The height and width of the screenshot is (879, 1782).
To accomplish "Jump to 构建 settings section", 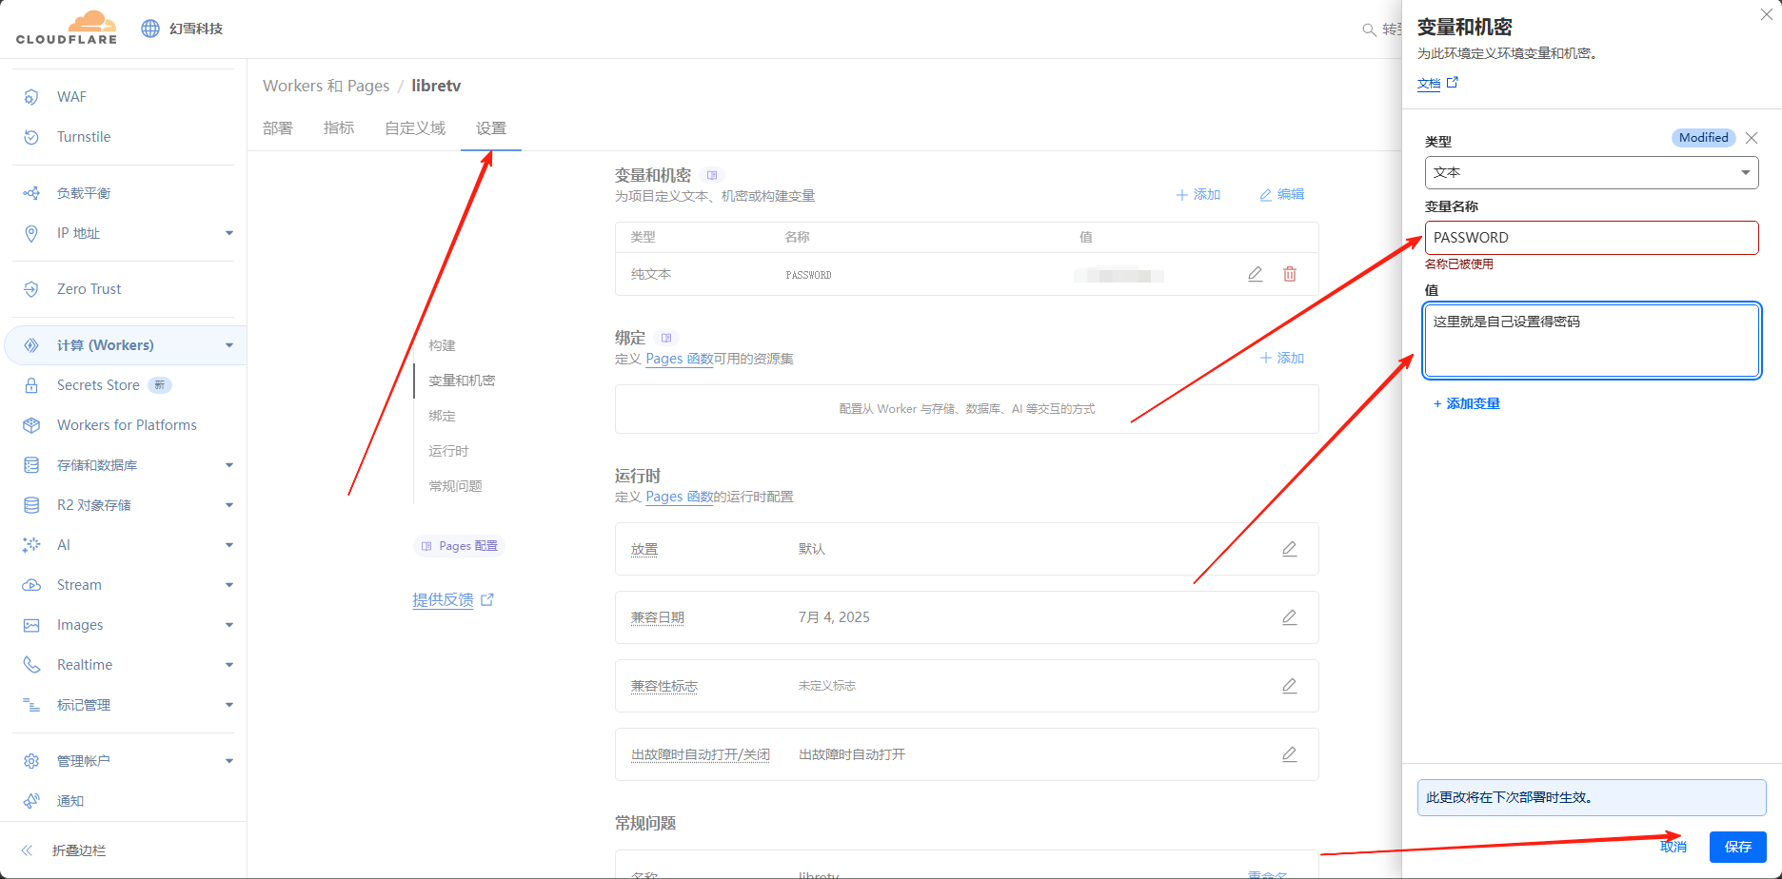I will (x=442, y=345).
